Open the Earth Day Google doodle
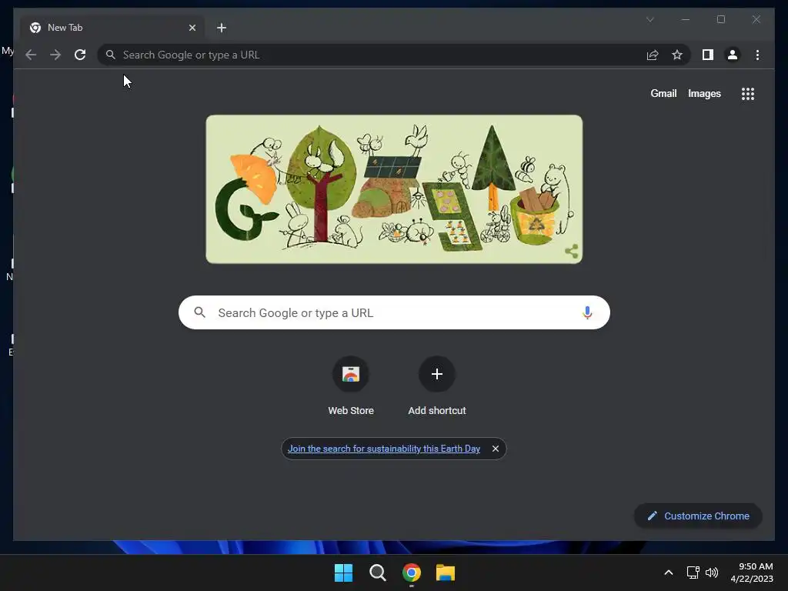The width and height of the screenshot is (788, 591). point(394,189)
